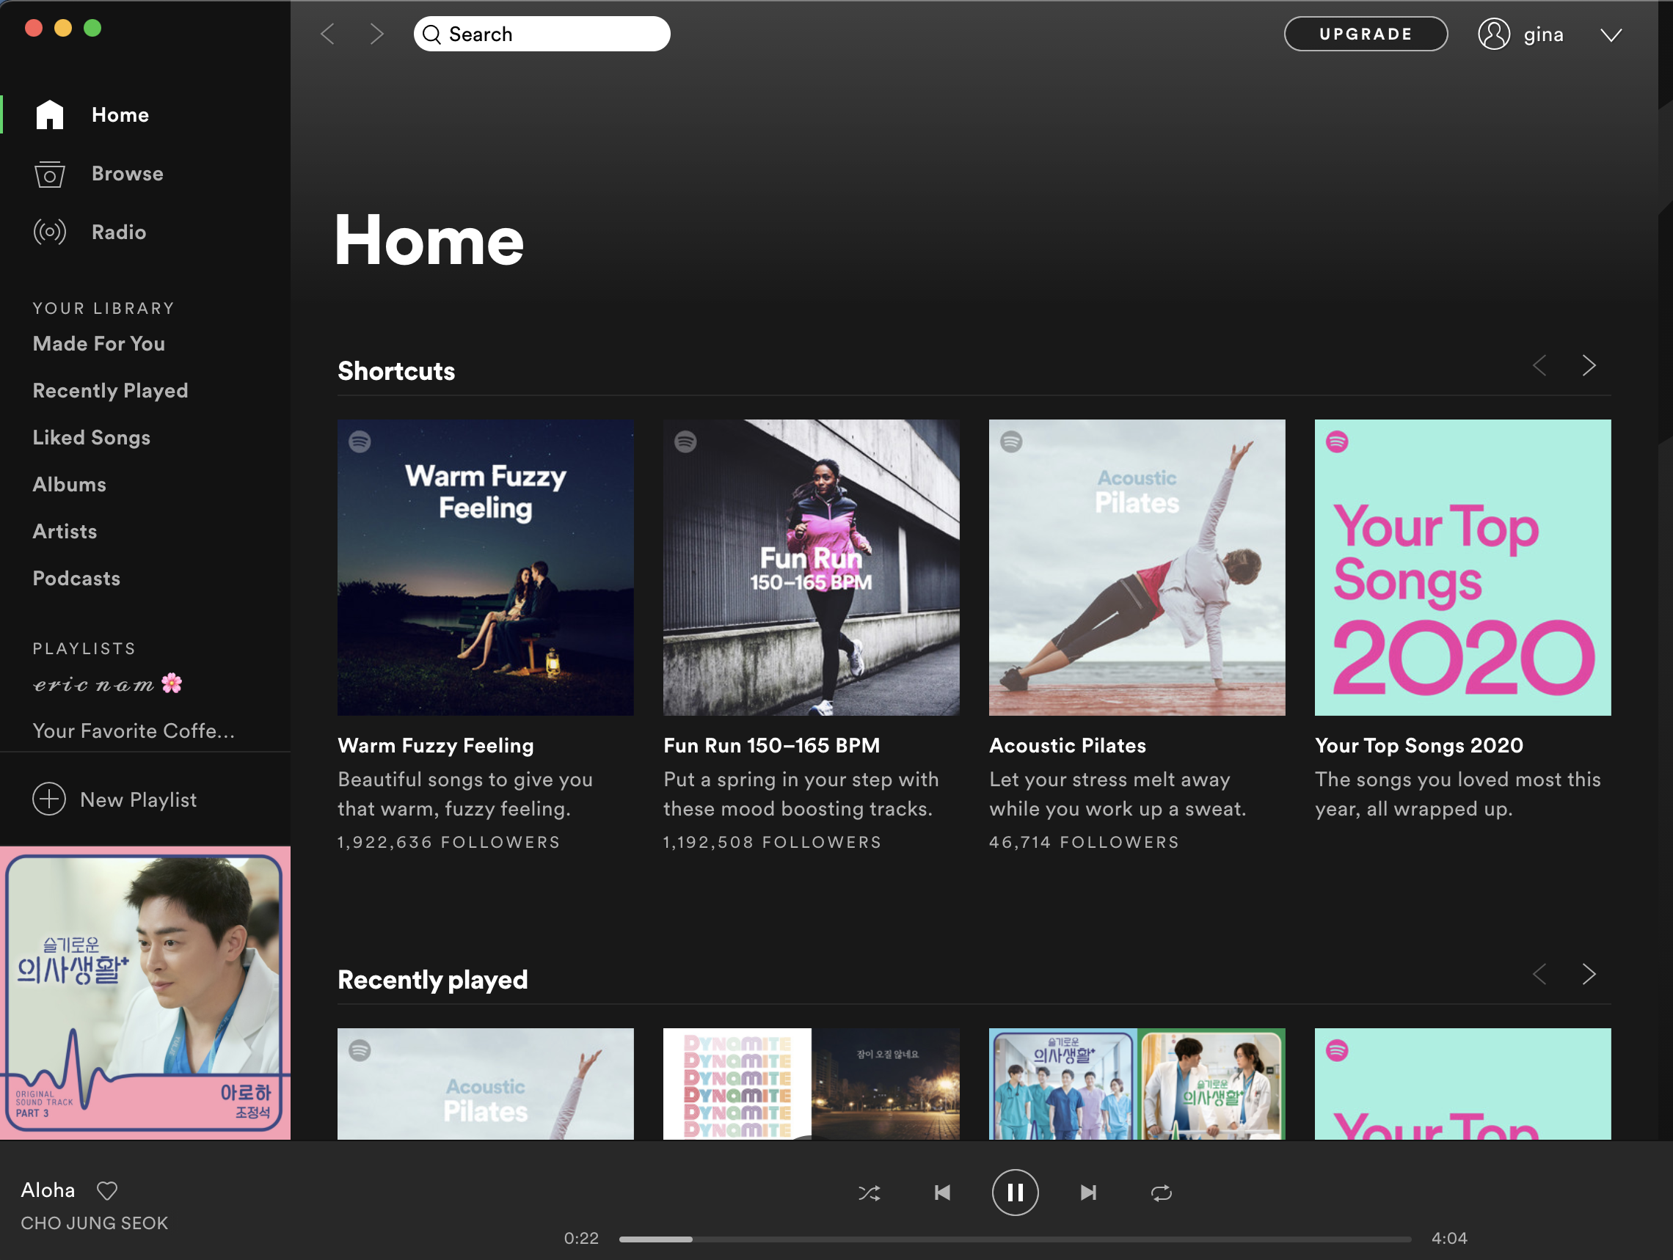The image size is (1673, 1260).
Task: Click the Search field
Action: click(x=542, y=34)
